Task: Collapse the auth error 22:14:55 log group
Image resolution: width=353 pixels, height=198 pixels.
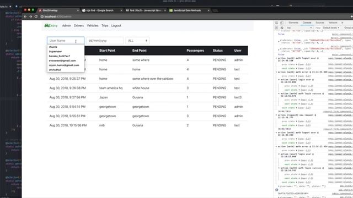Action: (276, 72)
